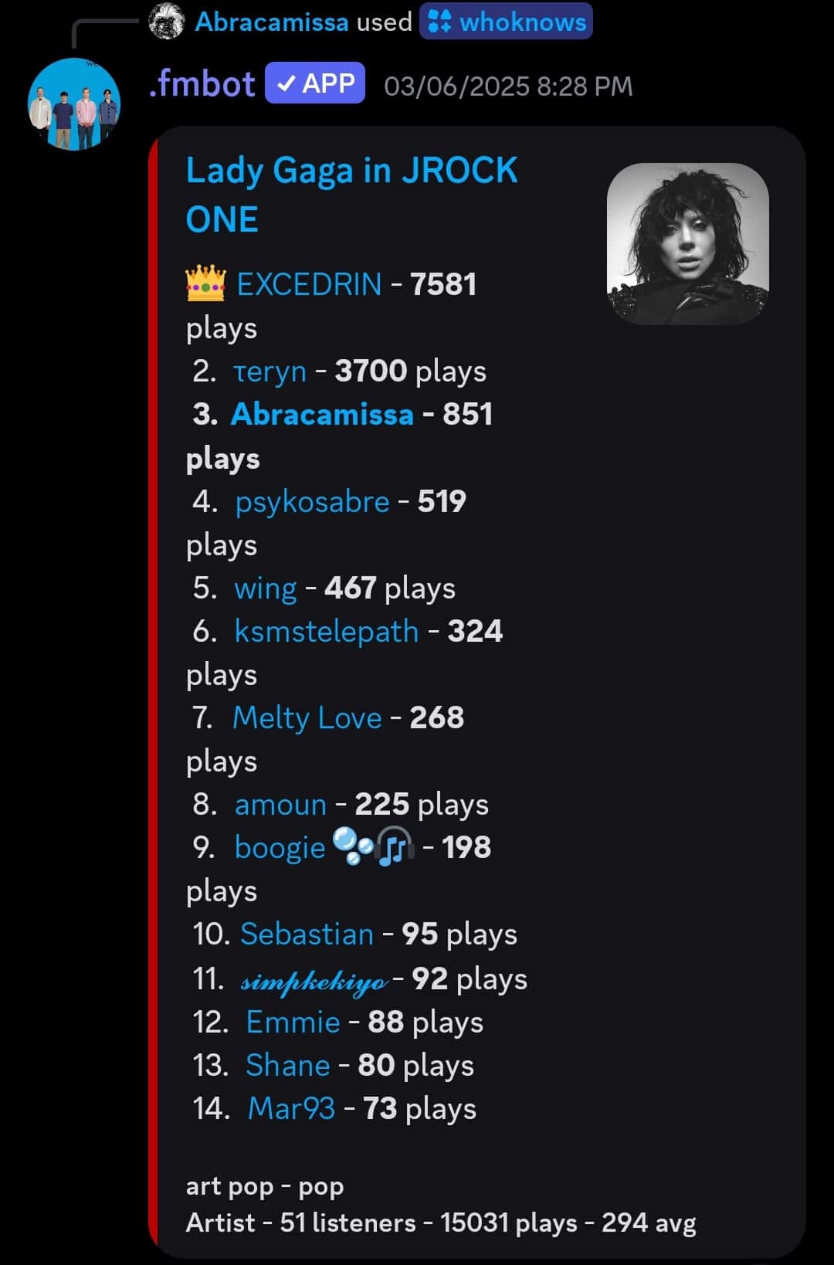Open the cursive simpkekiyo user link
Viewport: 834px width, 1265px height.
(x=314, y=981)
